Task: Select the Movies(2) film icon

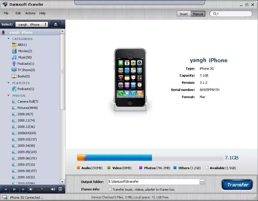Action: click(x=14, y=51)
